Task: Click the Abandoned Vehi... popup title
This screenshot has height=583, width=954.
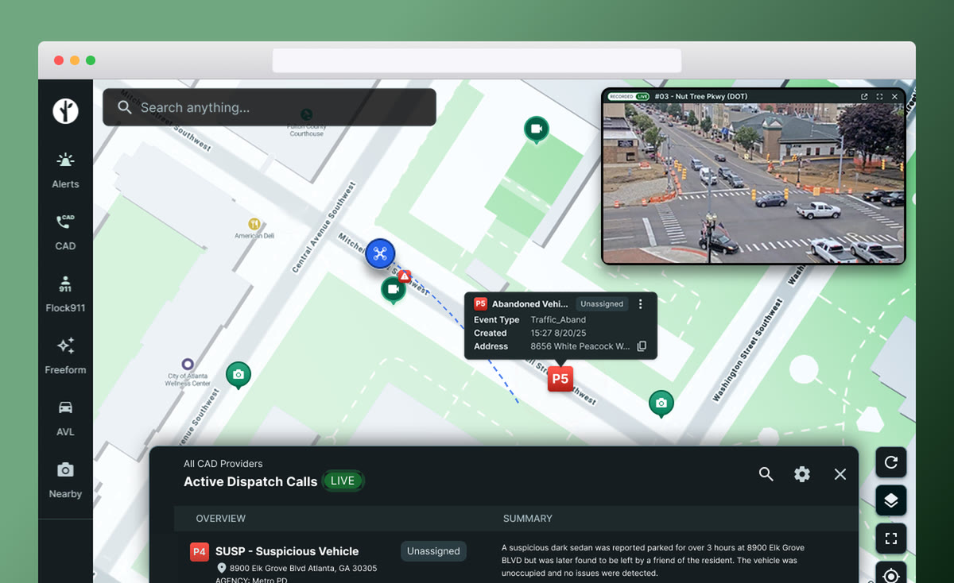Action: pyautogui.click(x=529, y=304)
